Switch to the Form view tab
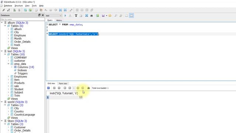 click(63, 83)
